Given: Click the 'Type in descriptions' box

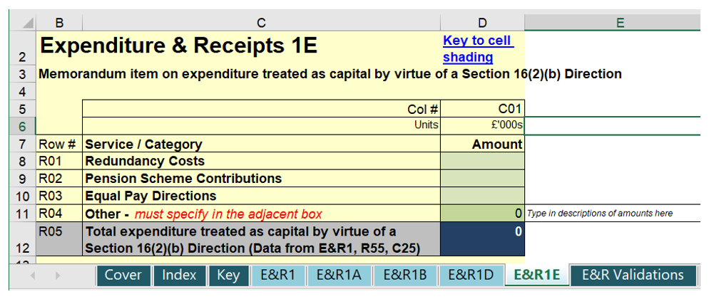Looking at the screenshot, I should pyautogui.click(x=612, y=214).
